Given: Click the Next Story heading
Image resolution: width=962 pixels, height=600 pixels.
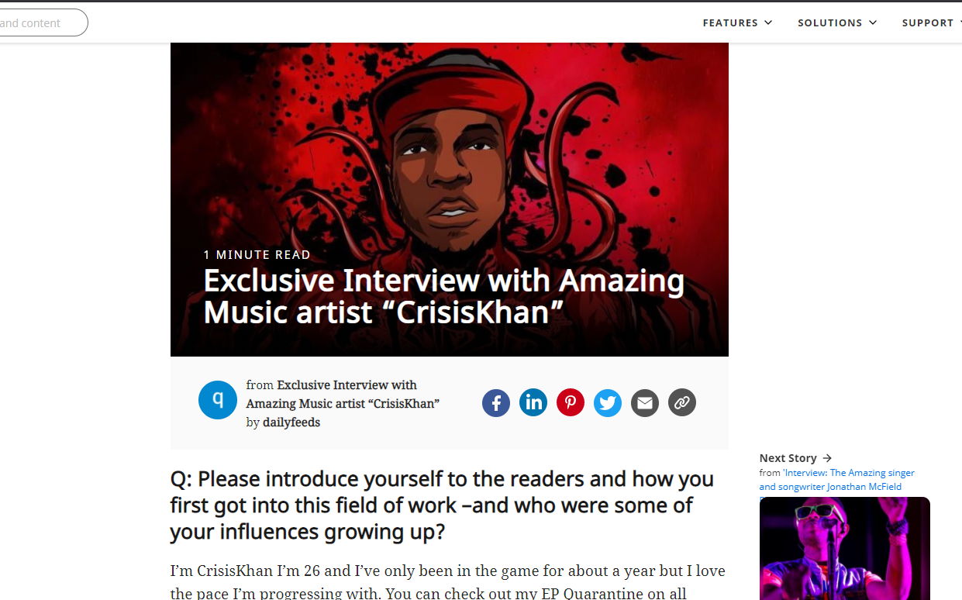Looking at the screenshot, I should point(788,458).
